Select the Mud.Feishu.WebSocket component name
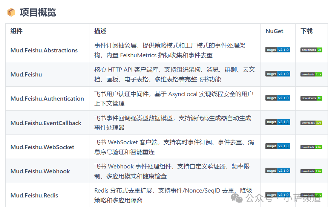 pyautogui.click(x=42, y=147)
